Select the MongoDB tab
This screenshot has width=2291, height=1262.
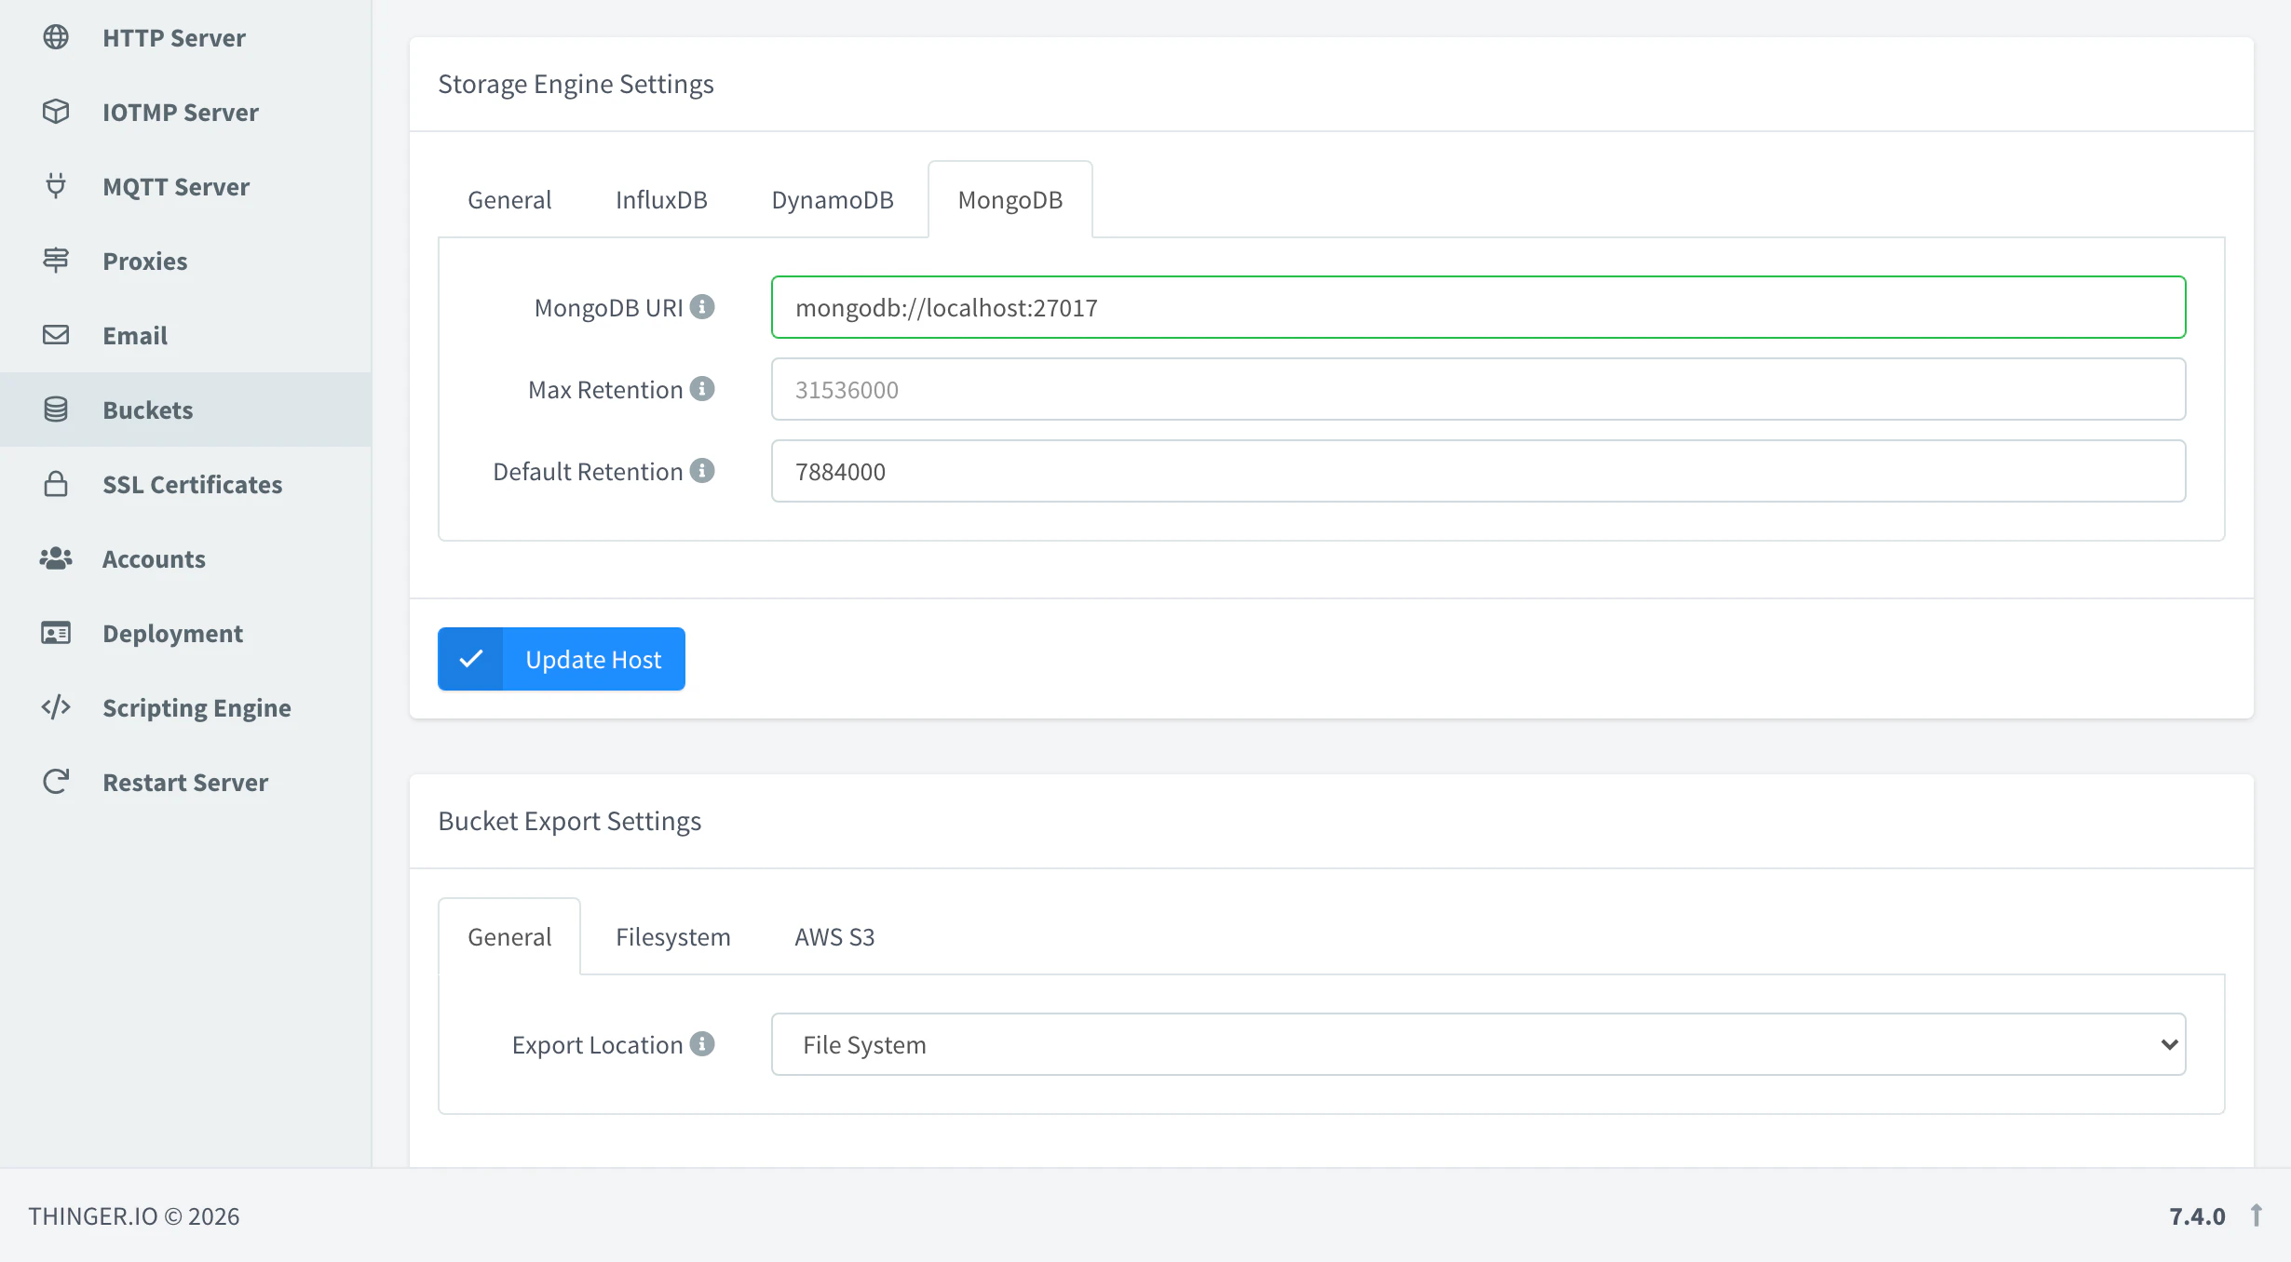pos(1010,200)
